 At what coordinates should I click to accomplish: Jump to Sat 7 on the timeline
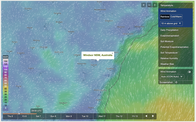click(x=38, y=116)
